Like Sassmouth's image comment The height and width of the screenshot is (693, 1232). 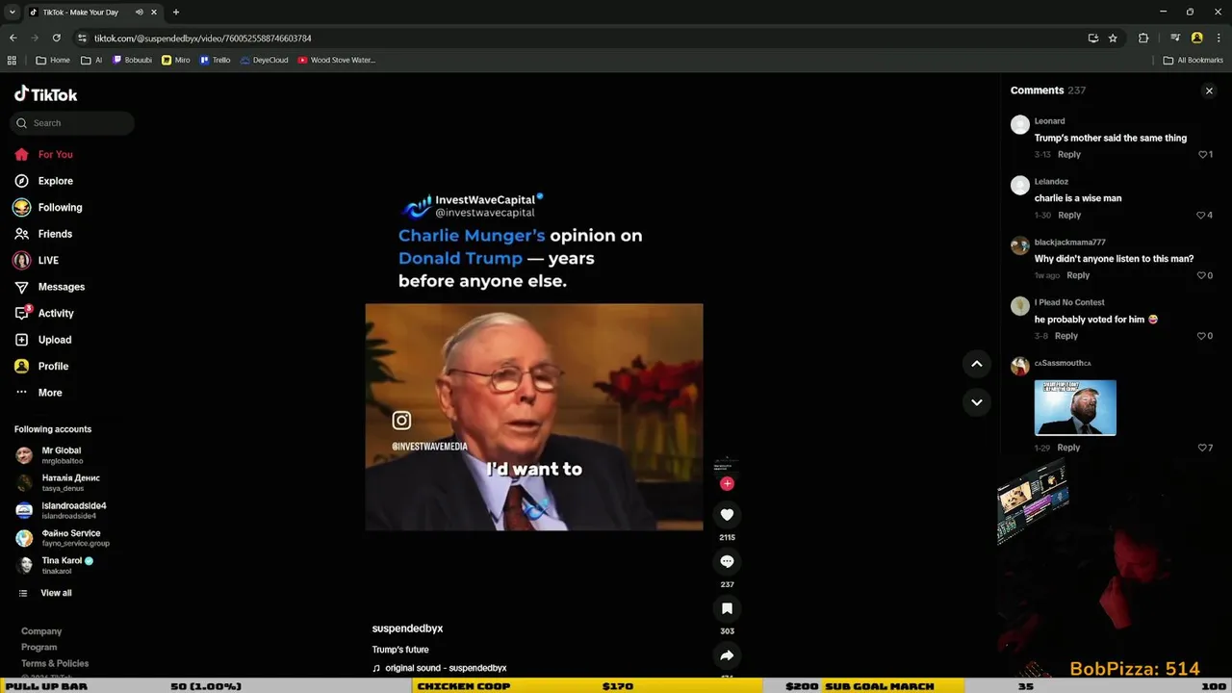coord(1202,448)
